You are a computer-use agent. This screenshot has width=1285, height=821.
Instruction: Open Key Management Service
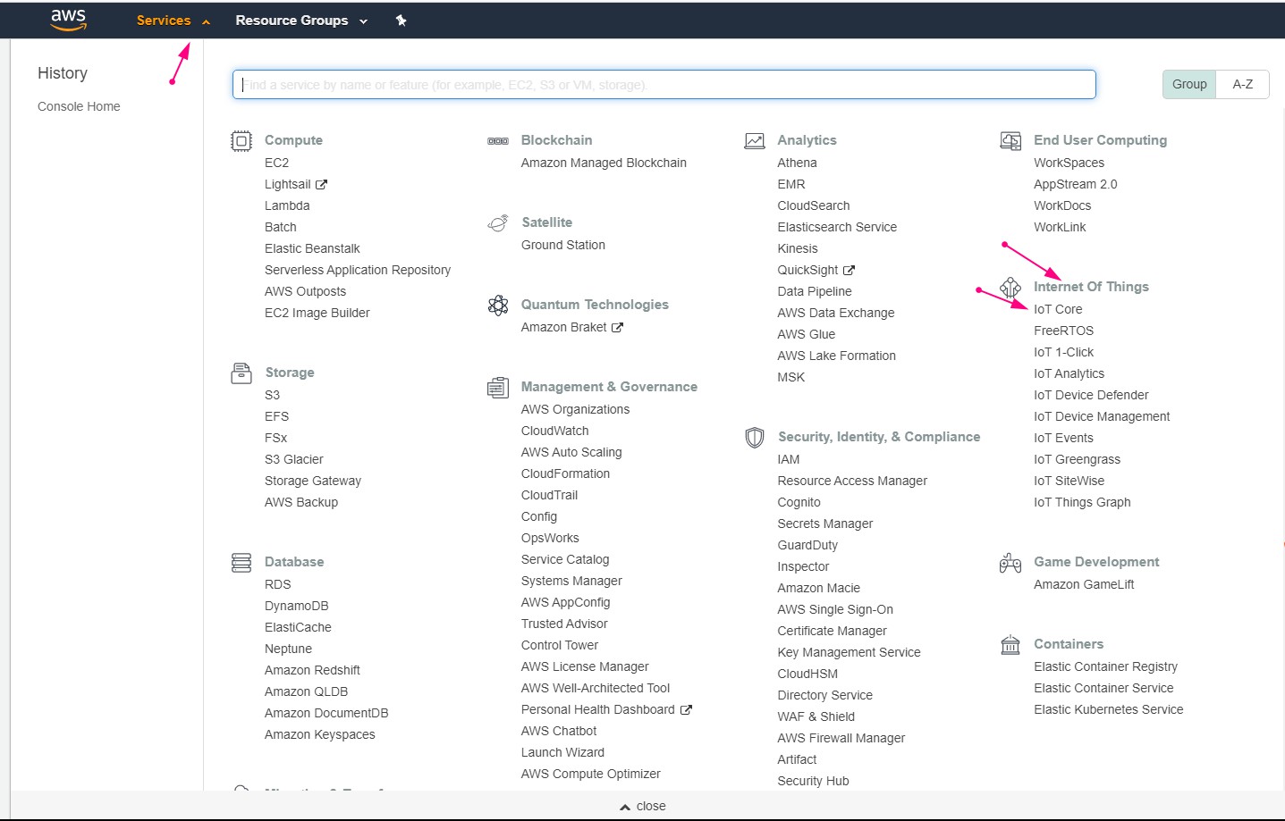coord(849,652)
